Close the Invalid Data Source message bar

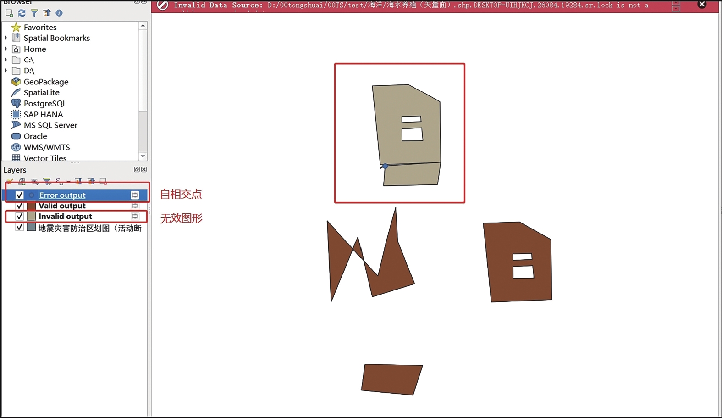pos(702,5)
